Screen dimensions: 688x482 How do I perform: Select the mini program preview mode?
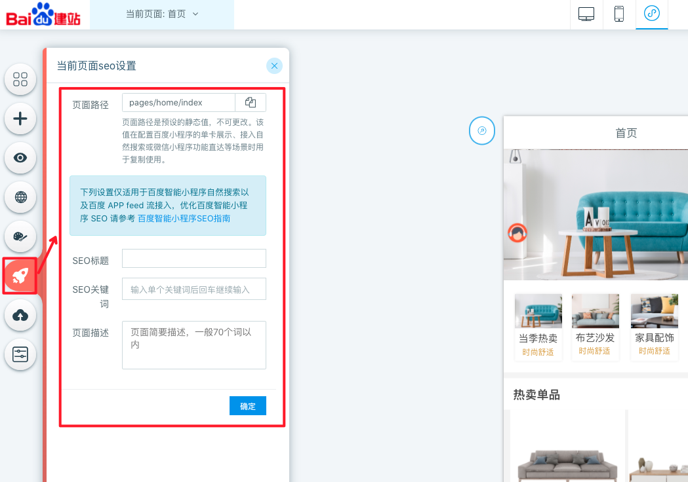pyautogui.click(x=652, y=14)
